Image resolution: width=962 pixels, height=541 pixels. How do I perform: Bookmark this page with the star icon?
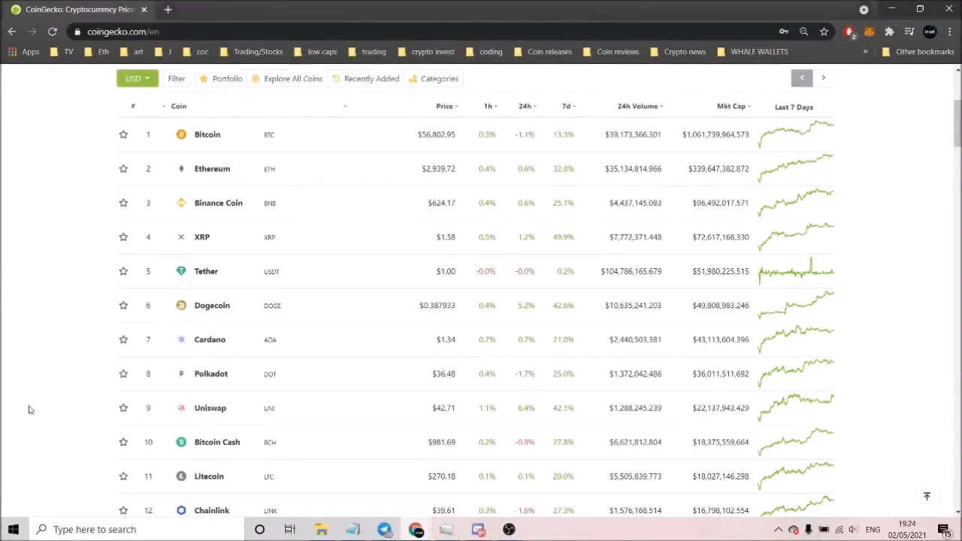[x=824, y=32]
